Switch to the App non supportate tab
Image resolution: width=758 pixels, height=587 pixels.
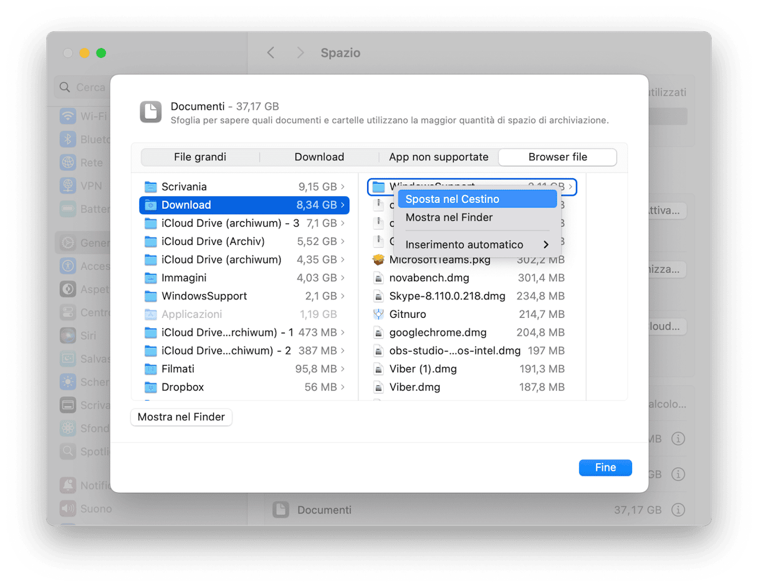[439, 157]
